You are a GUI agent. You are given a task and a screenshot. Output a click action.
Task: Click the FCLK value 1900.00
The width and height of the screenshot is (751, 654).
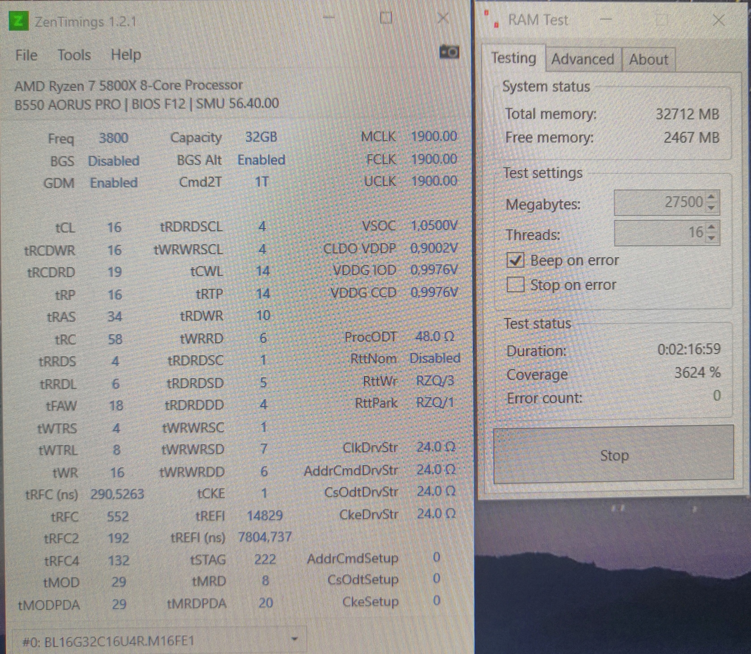434,159
